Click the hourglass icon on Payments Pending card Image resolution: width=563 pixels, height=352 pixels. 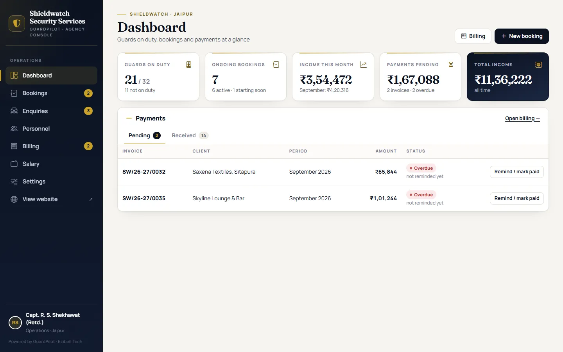451,65
